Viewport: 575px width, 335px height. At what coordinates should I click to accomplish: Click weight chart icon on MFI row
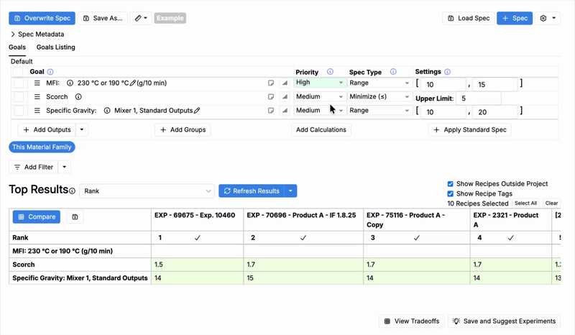pos(284,83)
